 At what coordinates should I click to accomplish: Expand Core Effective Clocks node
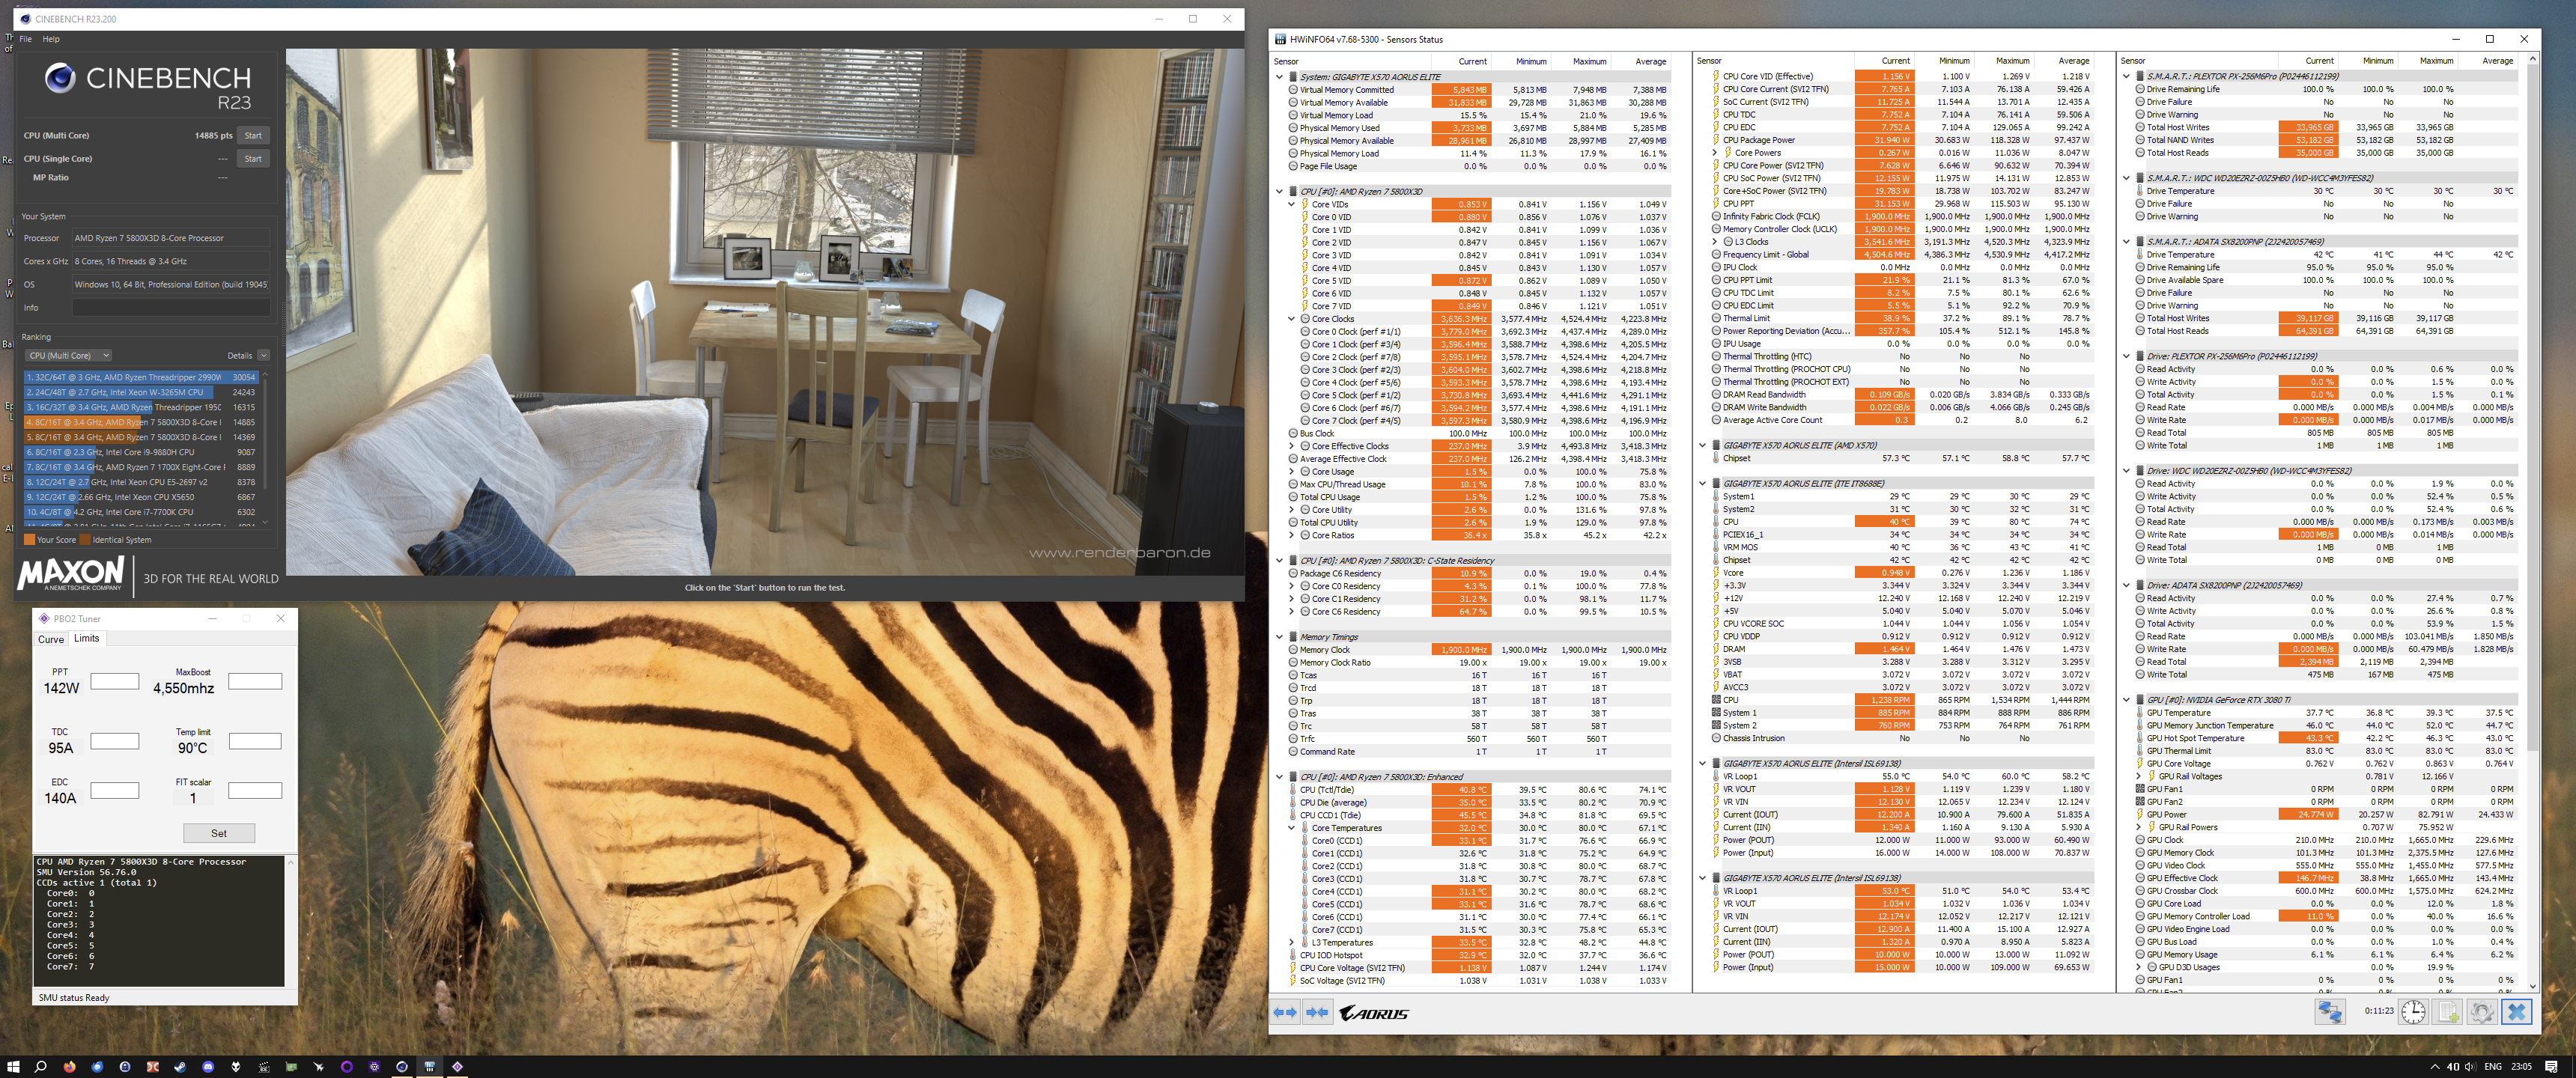click(1291, 446)
